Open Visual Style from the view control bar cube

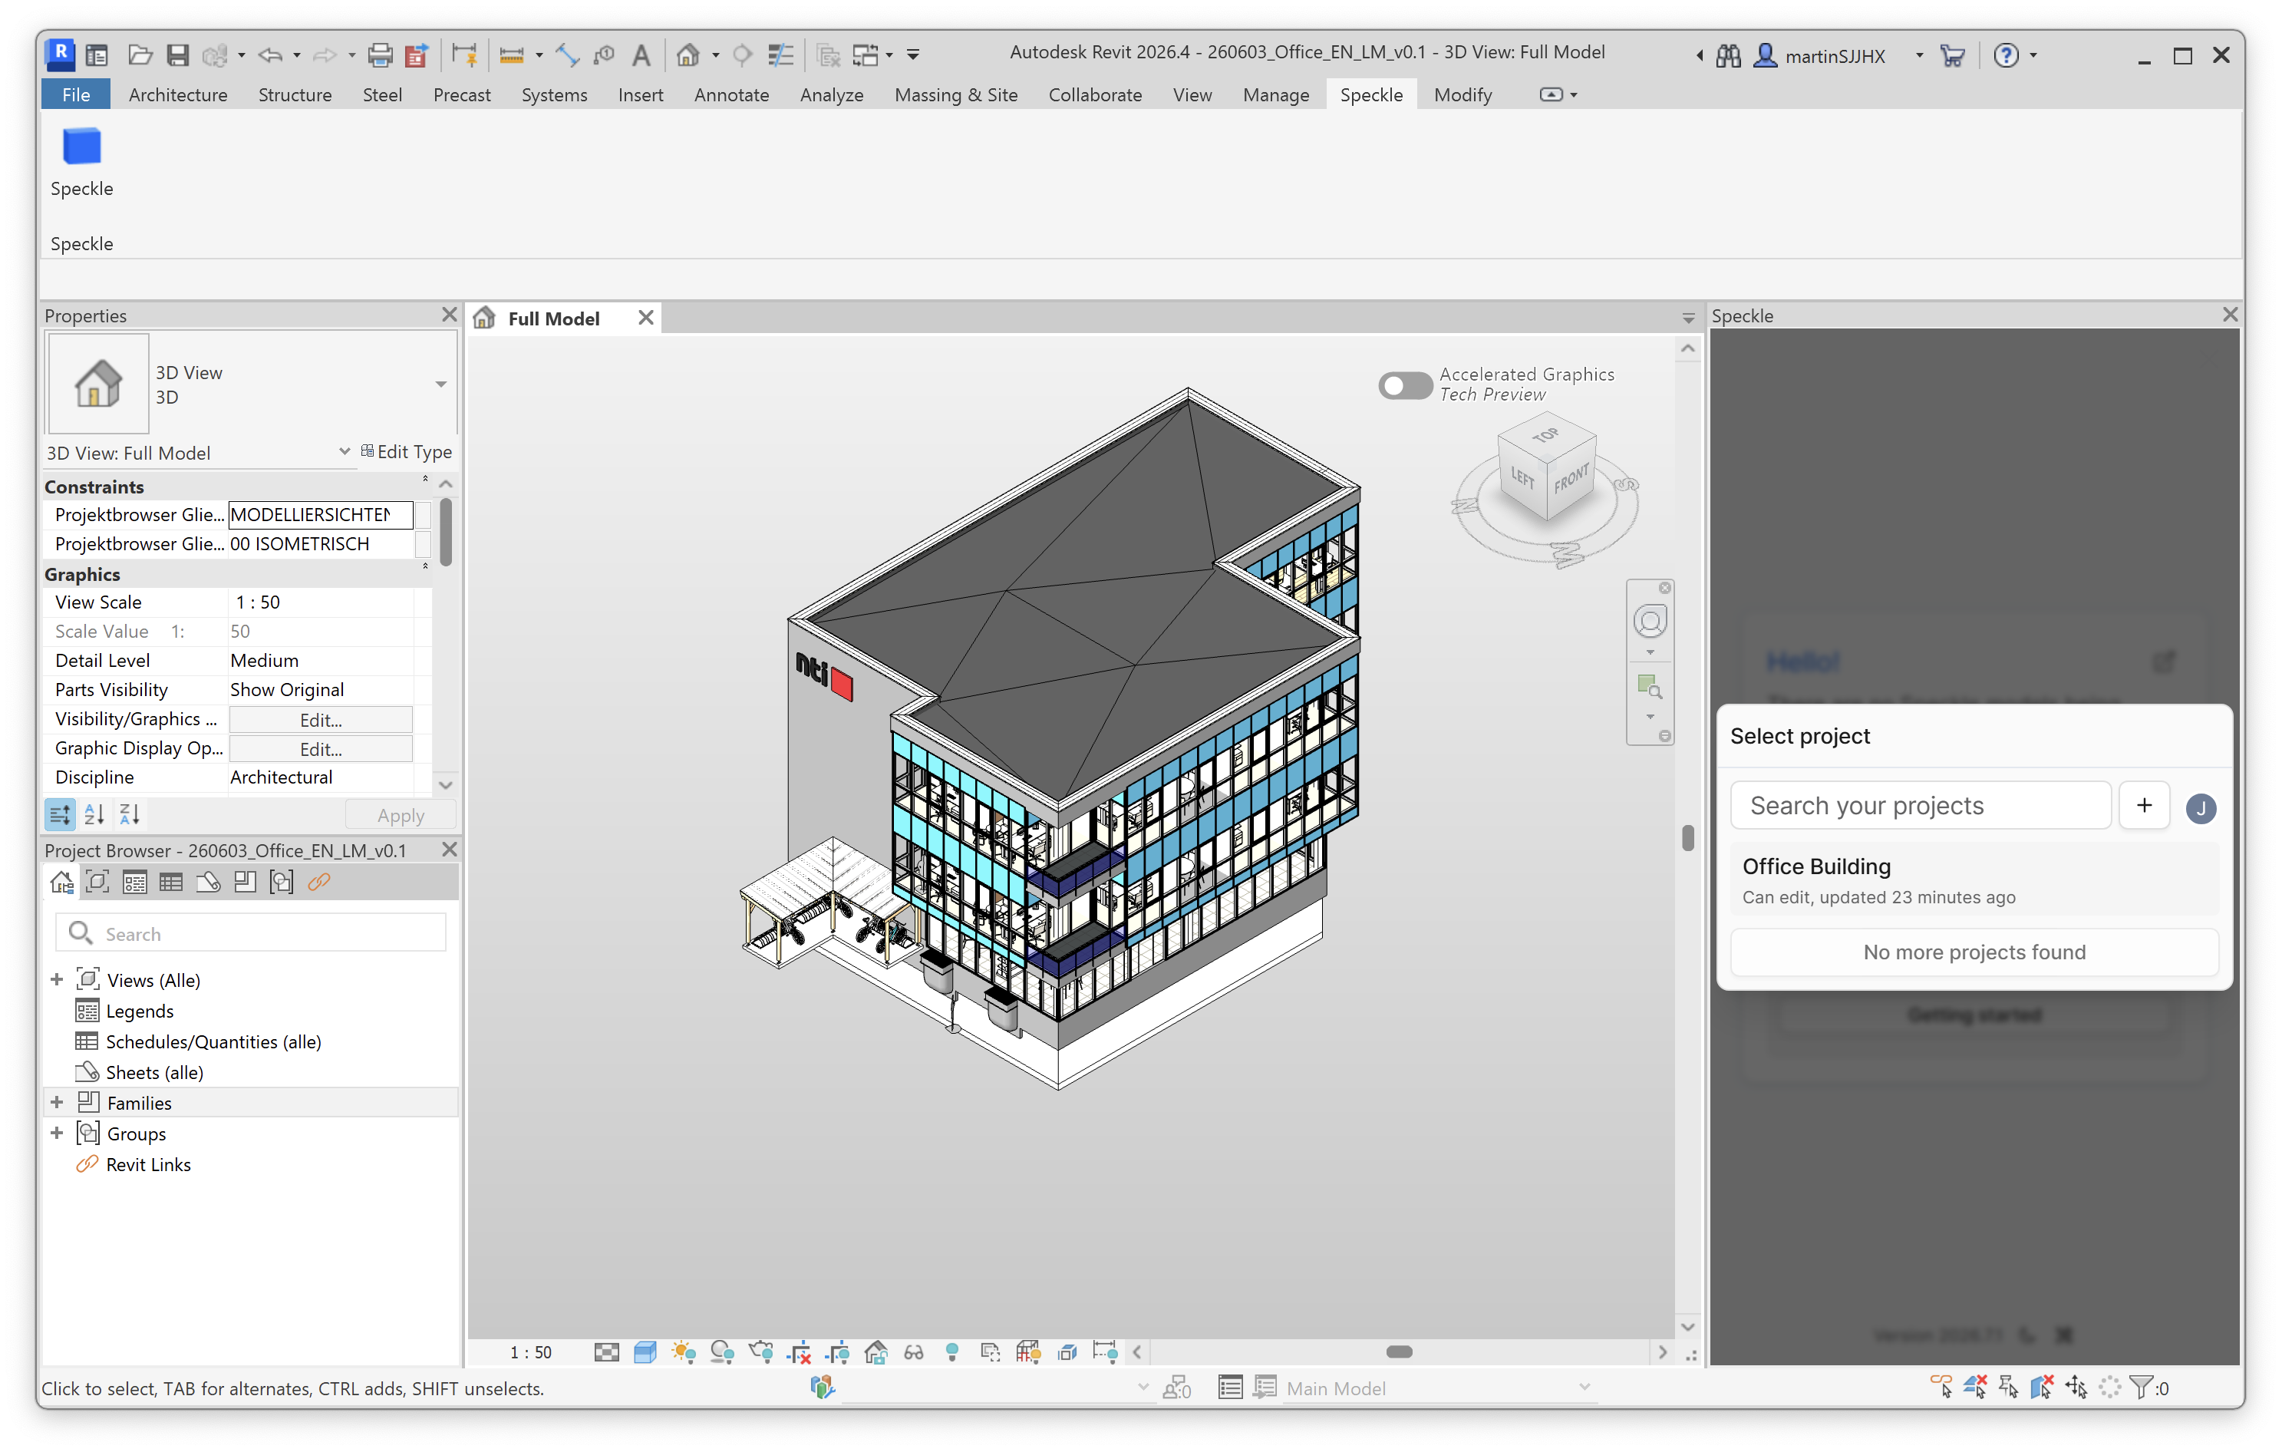tap(645, 1352)
